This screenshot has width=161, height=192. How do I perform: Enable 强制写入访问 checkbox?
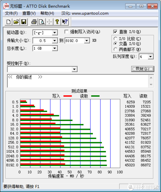pos(67,32)
